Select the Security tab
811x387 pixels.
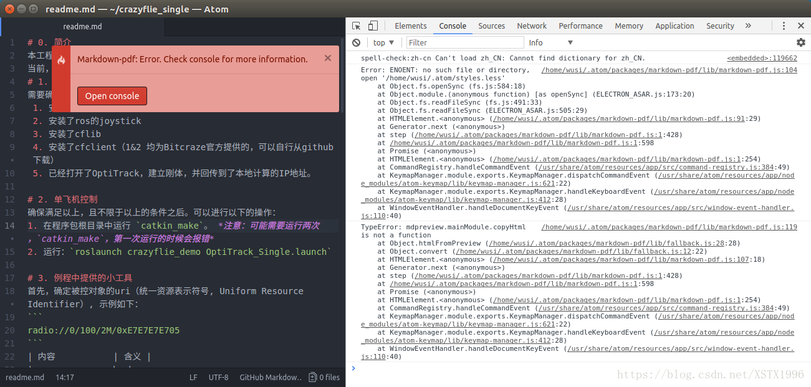[x=720, y=26]
